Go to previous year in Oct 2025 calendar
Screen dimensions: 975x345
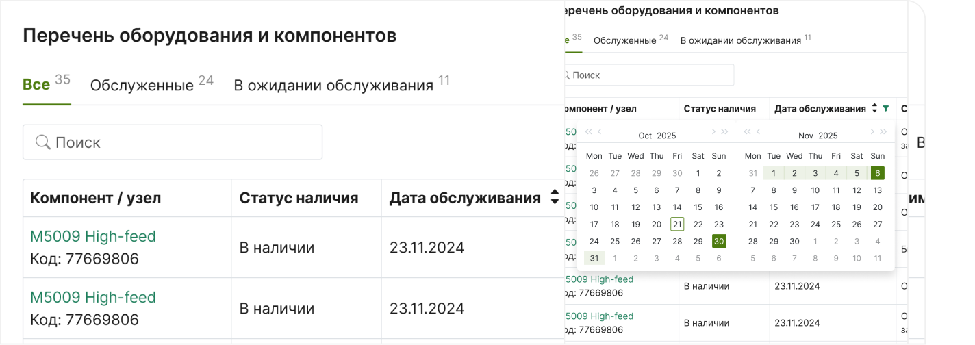click(588, 132)
